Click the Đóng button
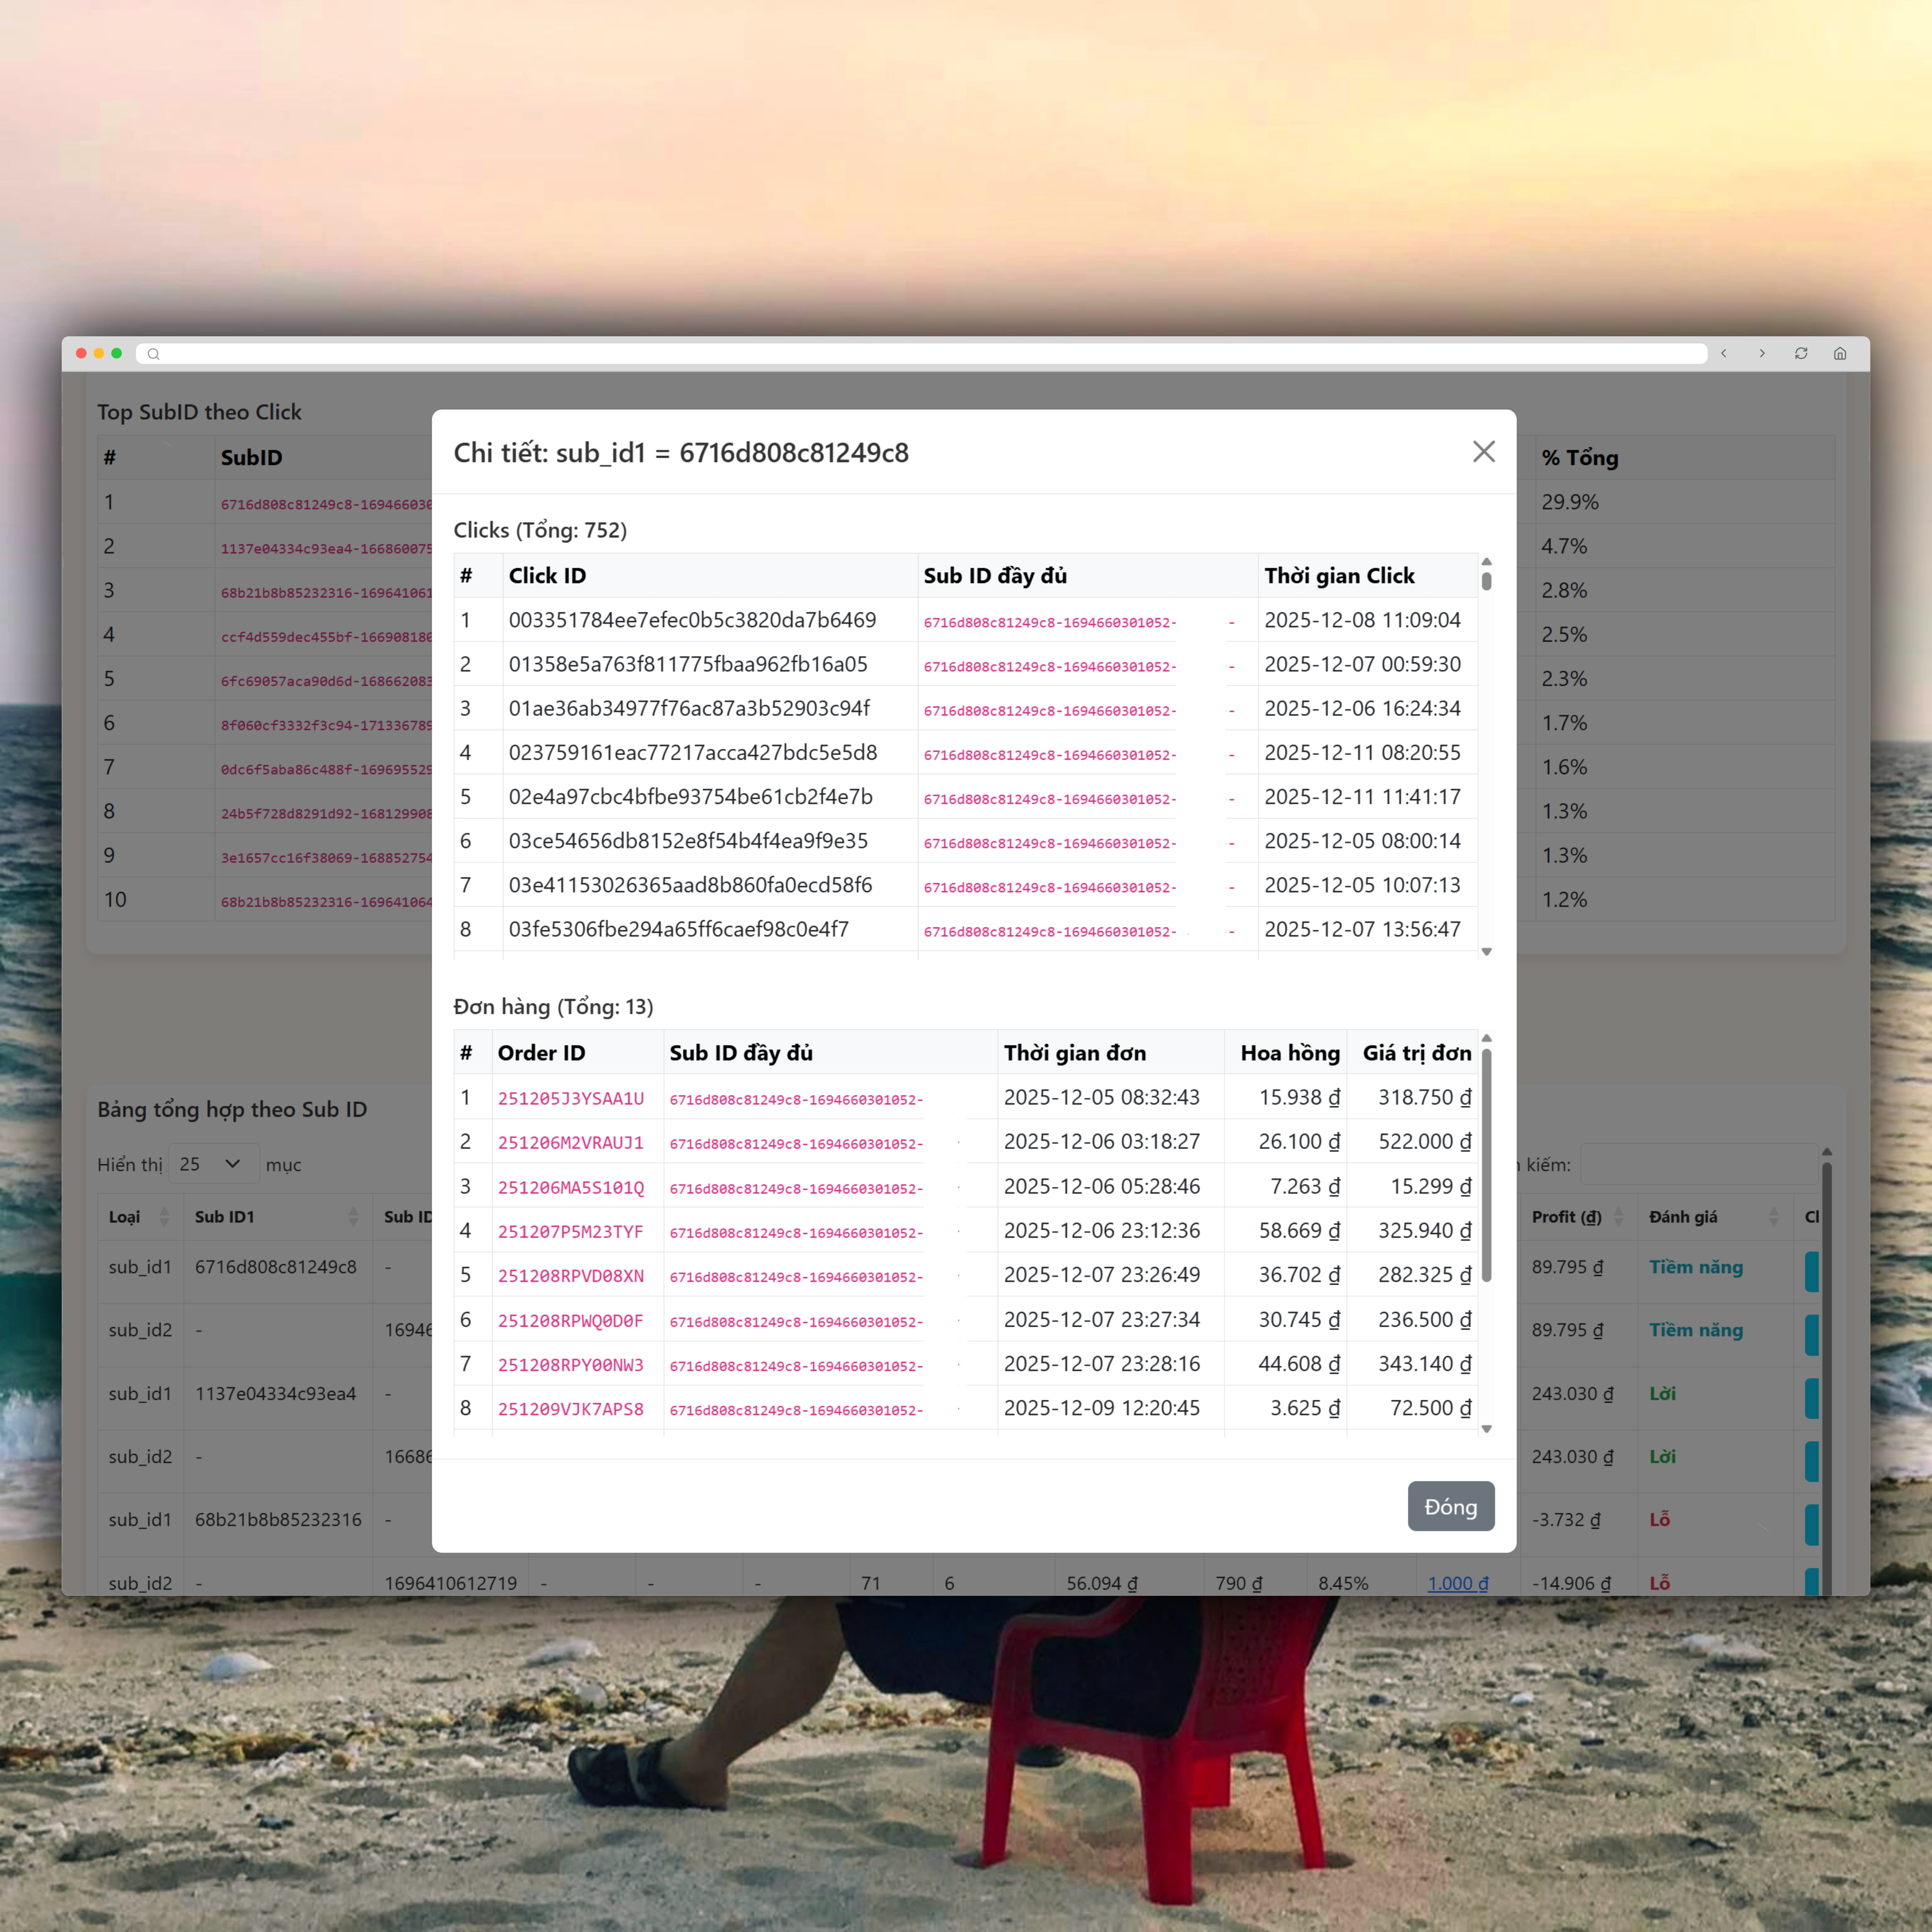The width and height of the screenshot is (1932, 1932). tap(1450, 1506)
